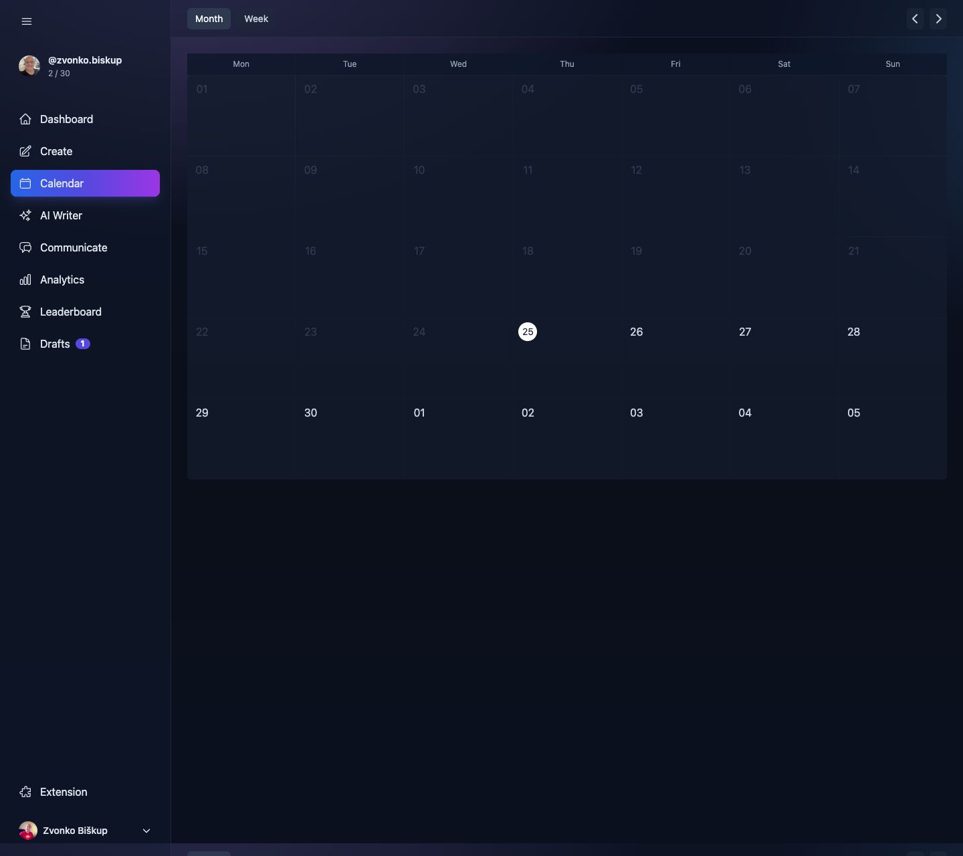Screen dimensions: 963x856
Task: Click the Sat column header
Action: pyautogui.click(x=784, y=64)
